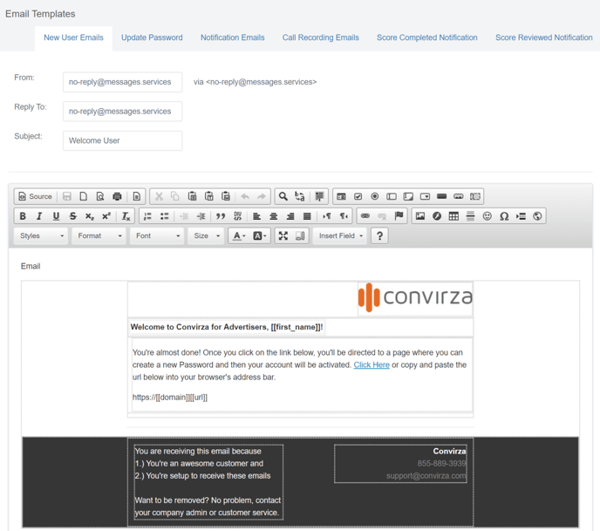Toggle Block Quote formatting

[221, 216]
